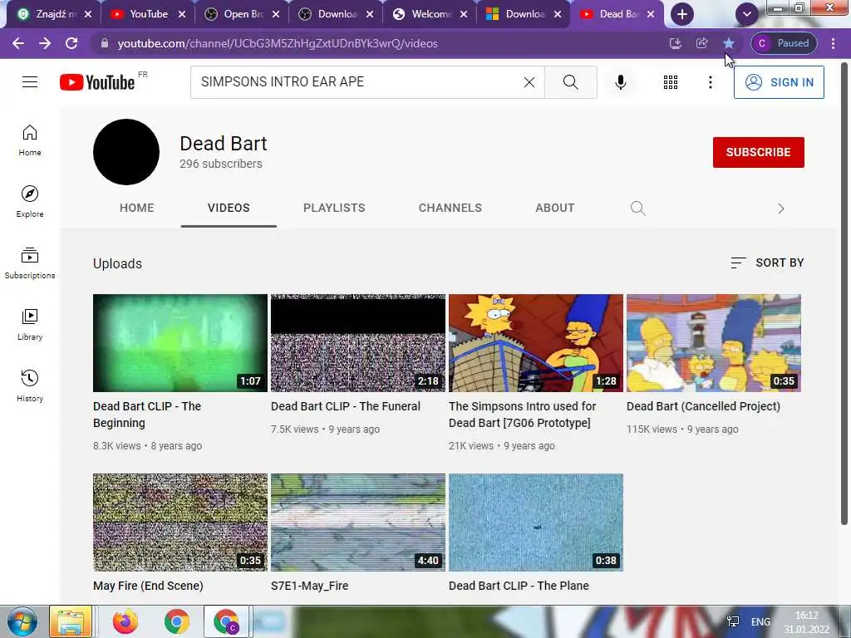
Task: Click the 0:35 Simpsons family thumbnail
Action: pyautogui.click(x=714, y=343)
